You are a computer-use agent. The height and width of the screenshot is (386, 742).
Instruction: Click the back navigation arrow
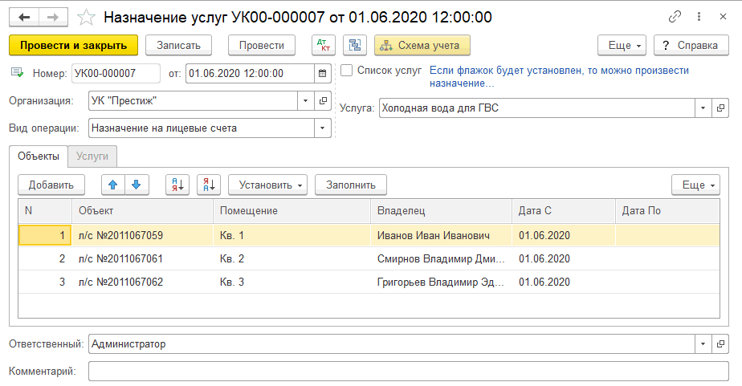tap(25, 17)
